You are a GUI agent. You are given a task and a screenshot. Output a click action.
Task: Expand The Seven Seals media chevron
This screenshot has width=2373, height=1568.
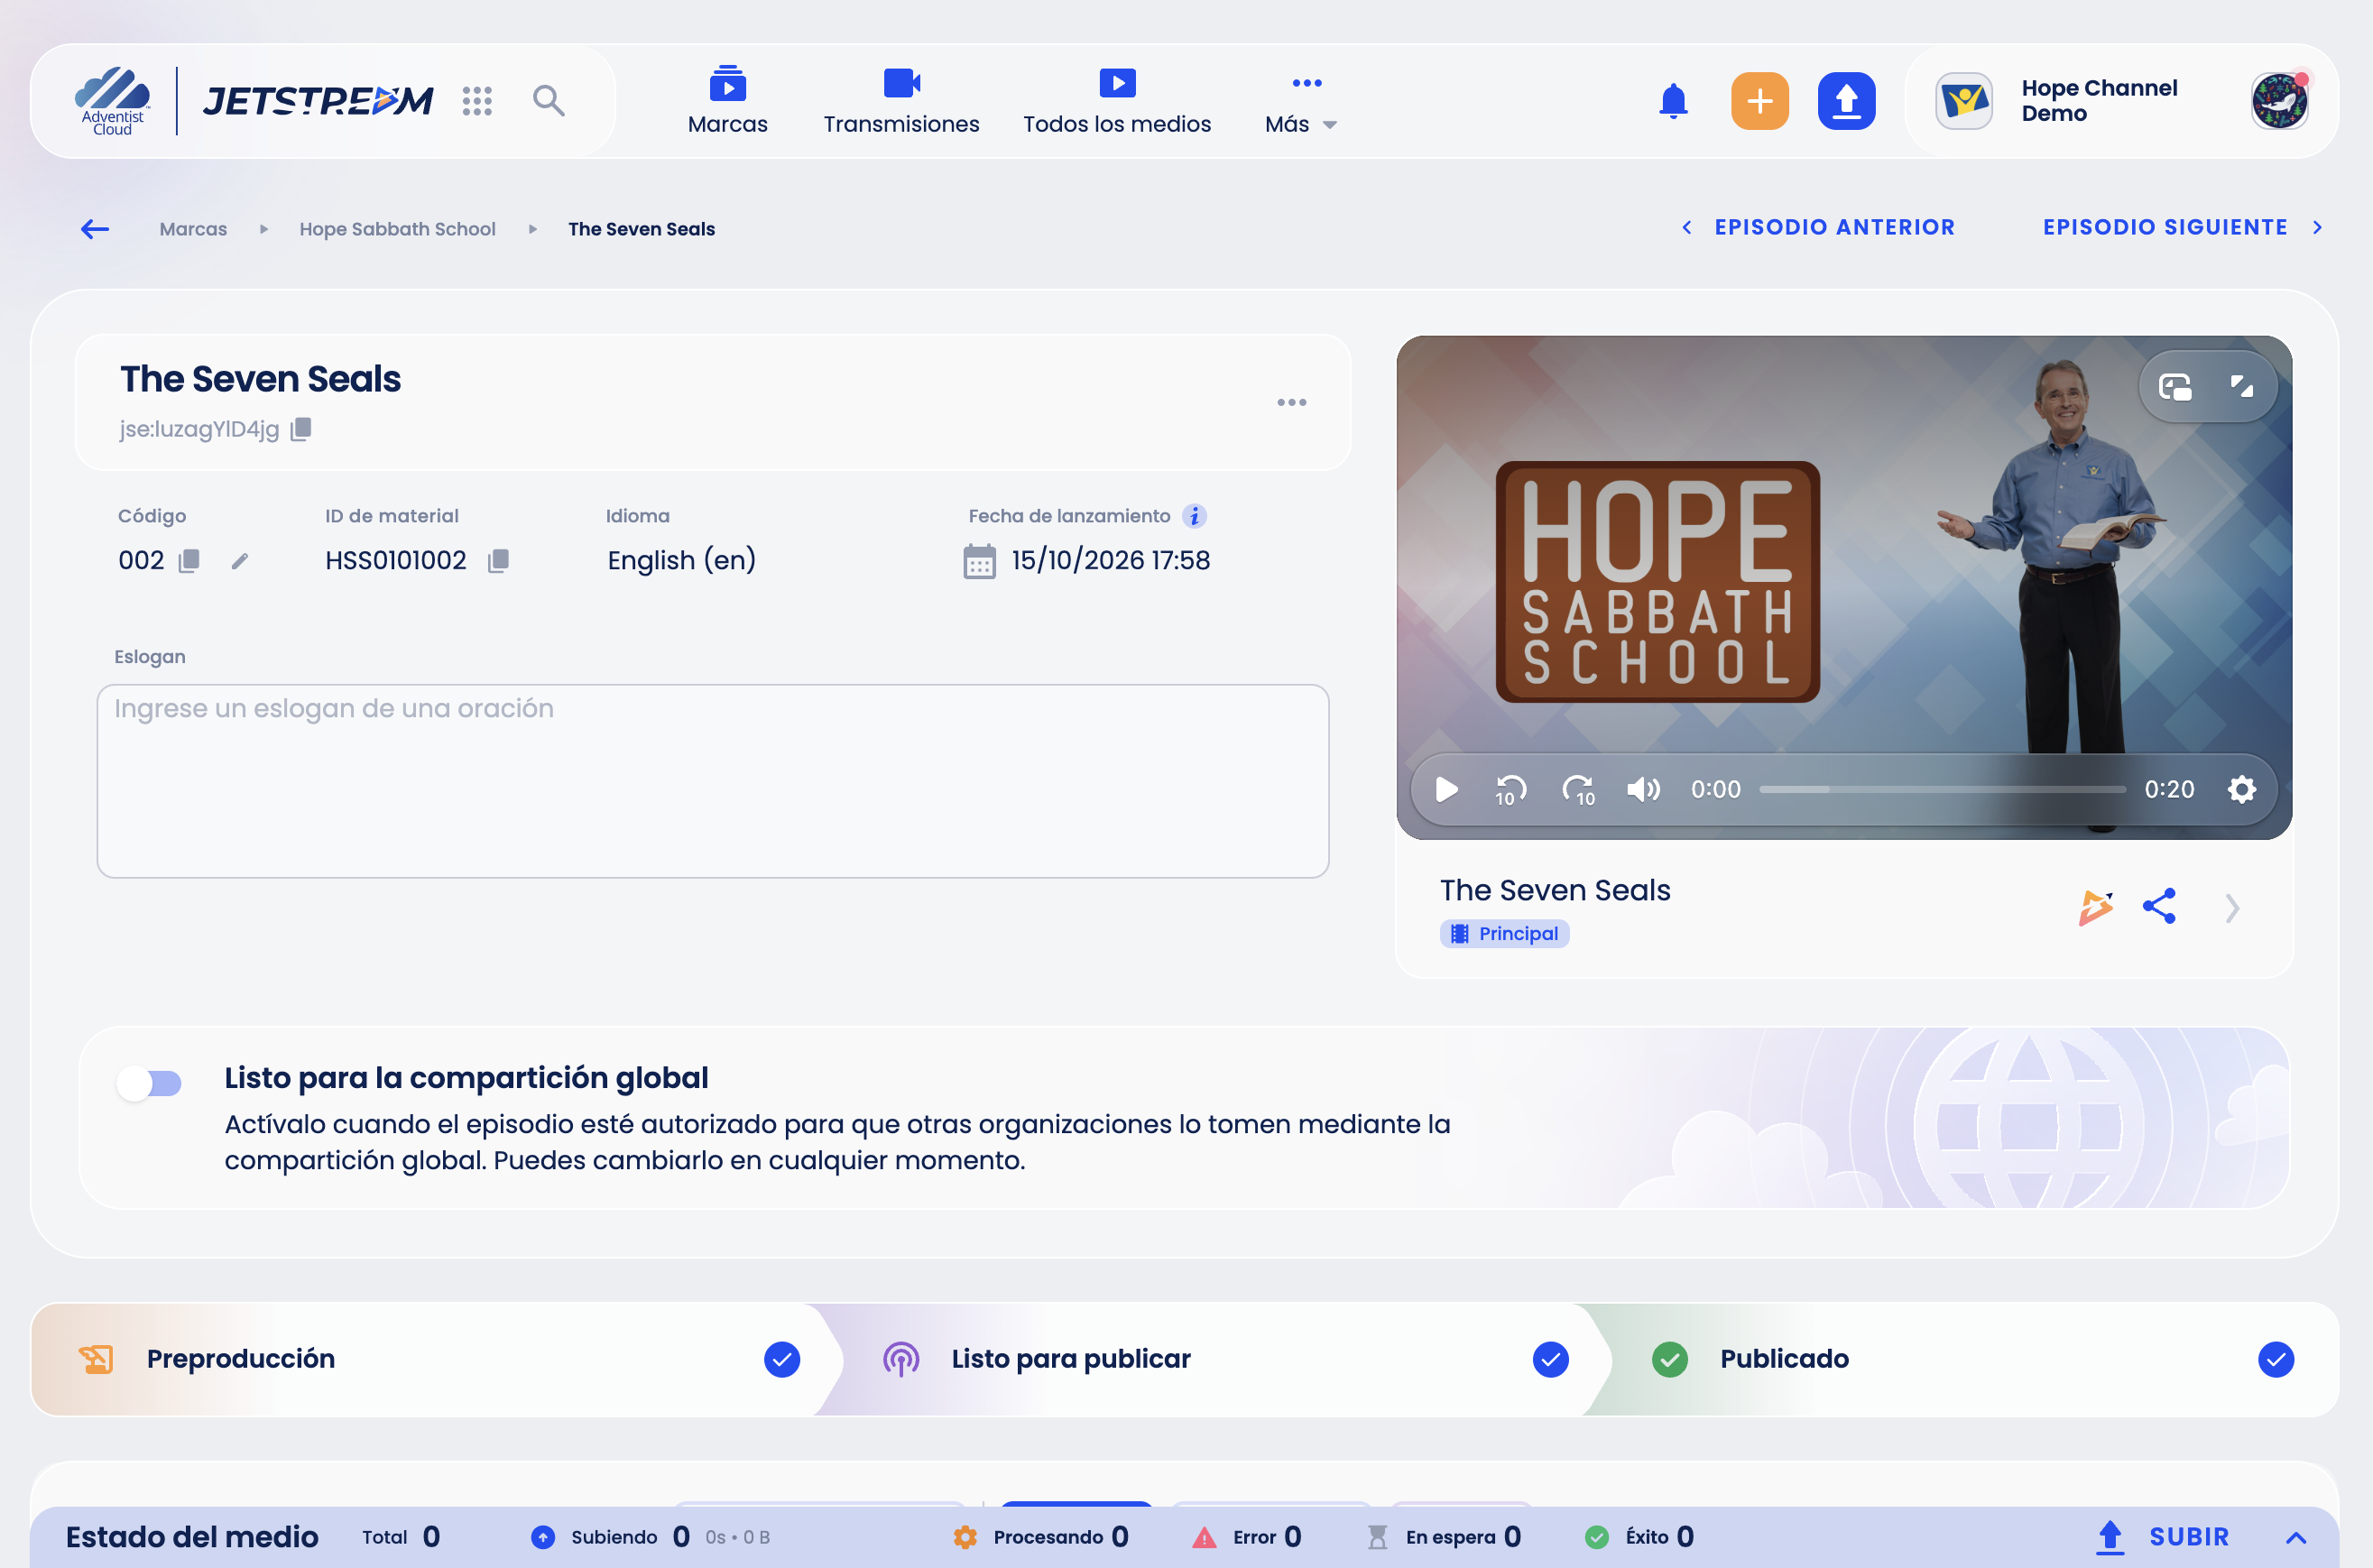[x=2232, y=908]
